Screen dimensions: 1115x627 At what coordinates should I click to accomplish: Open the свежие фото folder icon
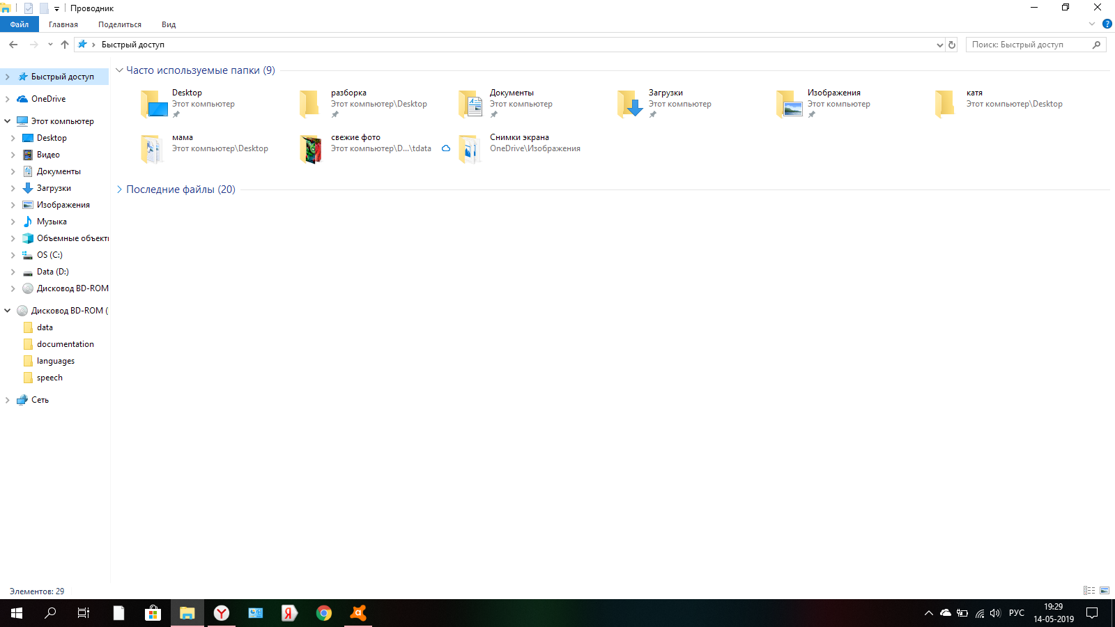pos(311,148)
